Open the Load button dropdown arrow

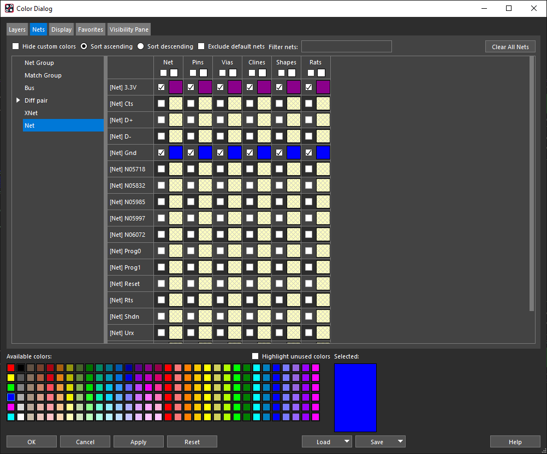(x=347, y=441)
